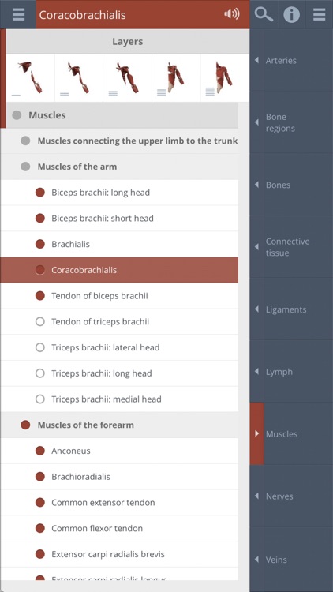
Task: Open the Bone regions category tab
Action: click(291, 122)
